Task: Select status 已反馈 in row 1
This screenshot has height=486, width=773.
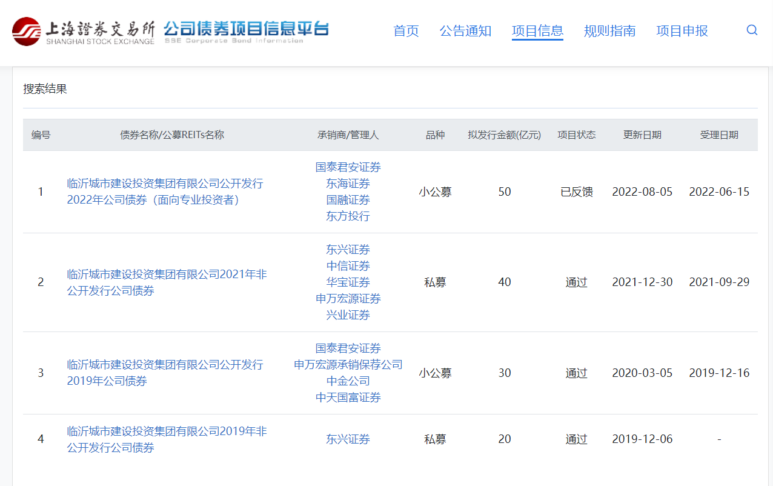Action: coord(577,192)
